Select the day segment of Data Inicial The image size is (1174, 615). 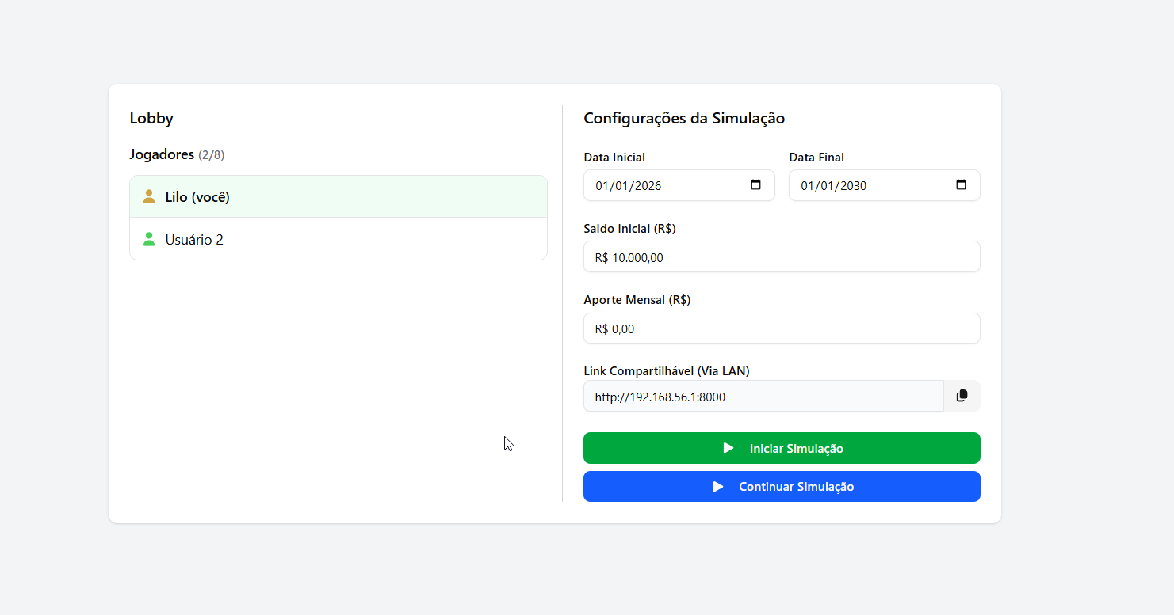(602, 186)
